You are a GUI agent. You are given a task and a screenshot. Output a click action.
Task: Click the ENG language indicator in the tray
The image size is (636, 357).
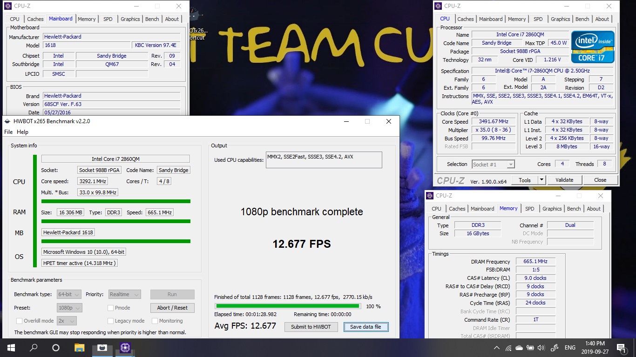pyautogui.click(x=570, y=348)
